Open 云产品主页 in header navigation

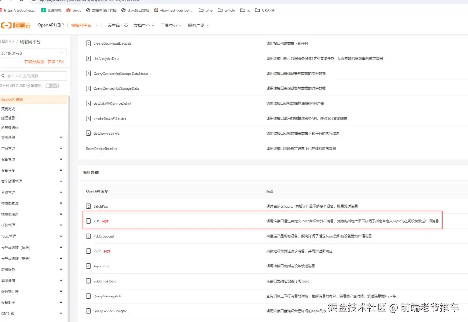click(x=118, y=25)
